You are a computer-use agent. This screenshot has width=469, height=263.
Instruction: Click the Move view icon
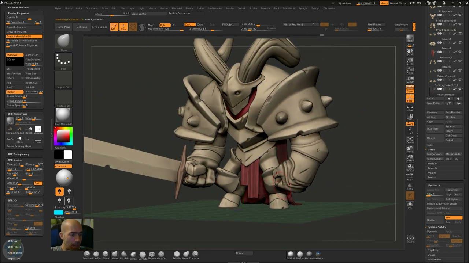click(410, 149)
